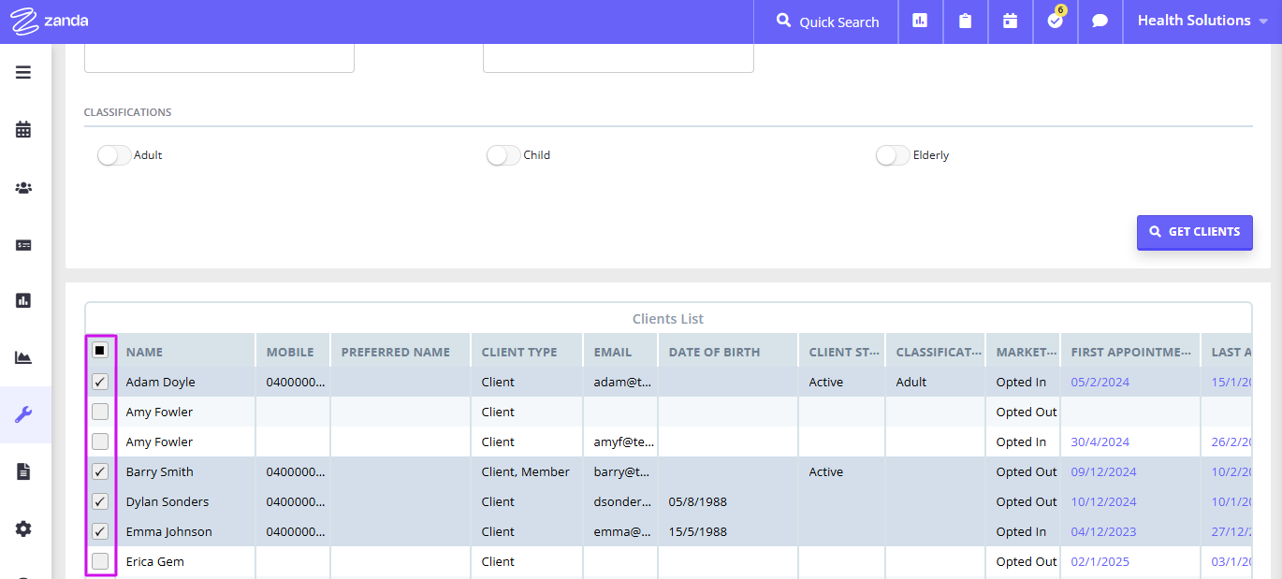The image size is (1282, 579).
Task: Open the invoices icon in the left sidebar
Action: coord(23,244)
